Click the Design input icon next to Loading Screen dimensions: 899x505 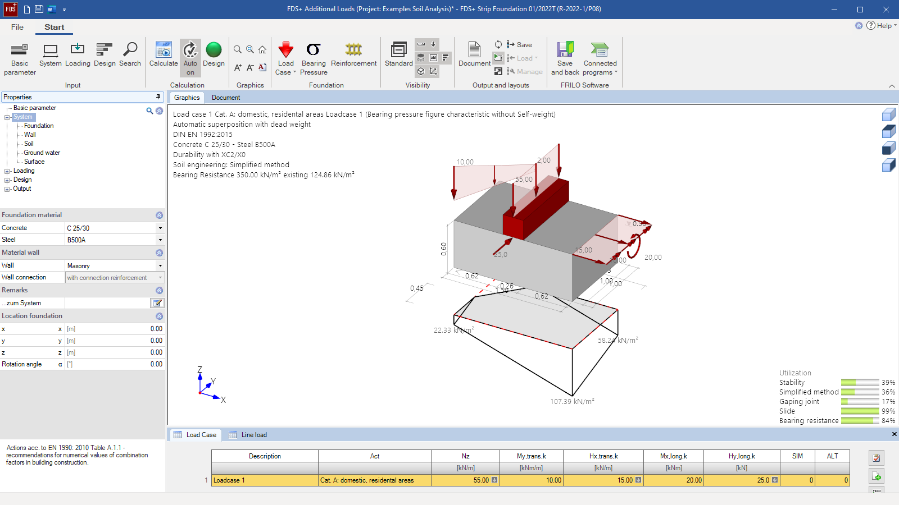point(105,55)
